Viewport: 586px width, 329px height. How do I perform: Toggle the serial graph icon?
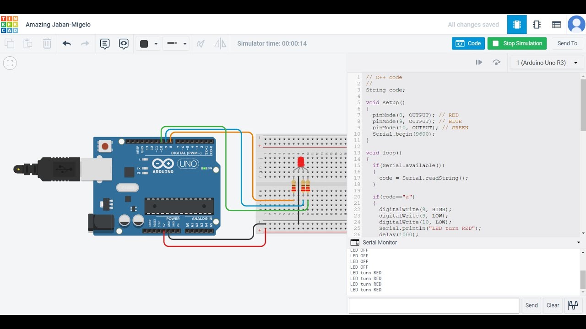coord(573,306)
